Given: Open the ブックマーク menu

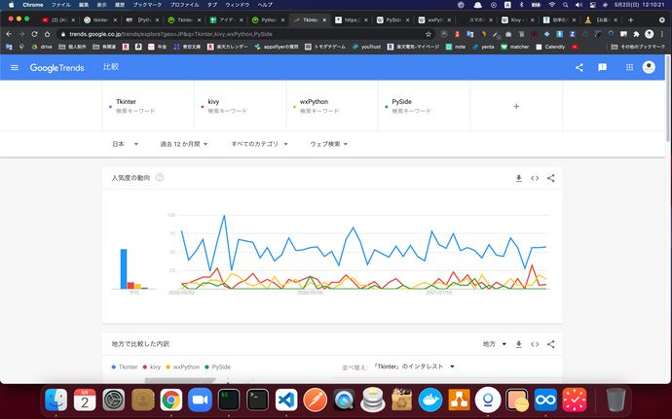Looking at the screenshot, I should (x=147, y=5).
